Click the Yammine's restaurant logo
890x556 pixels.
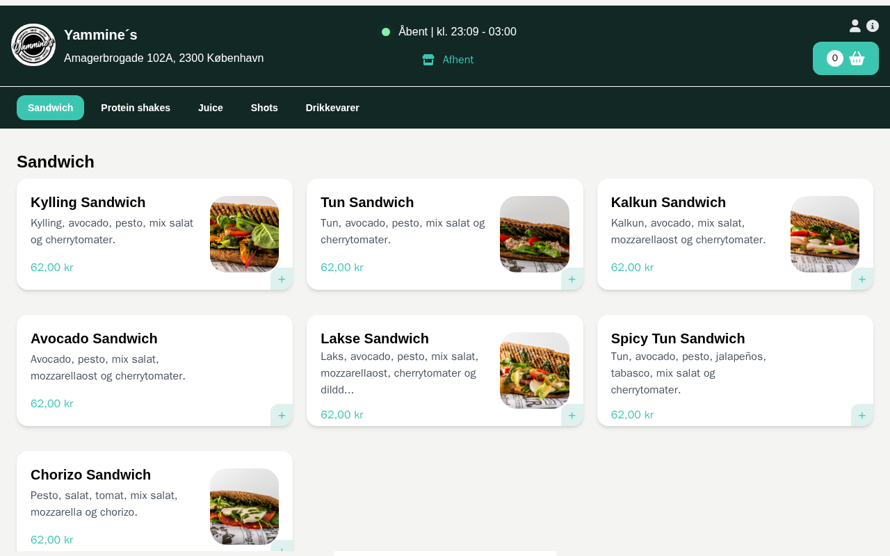(x=33, y=45)
